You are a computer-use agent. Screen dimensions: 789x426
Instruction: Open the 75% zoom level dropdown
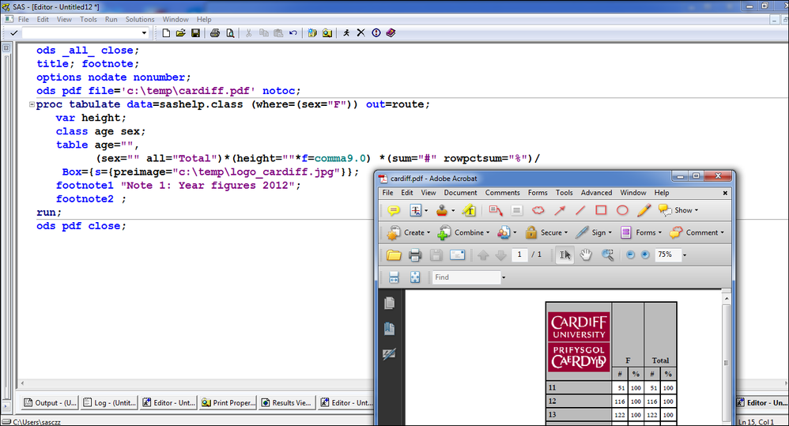[684, 255]
